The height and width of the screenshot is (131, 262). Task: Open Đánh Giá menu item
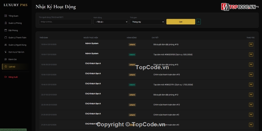point(16,59)
